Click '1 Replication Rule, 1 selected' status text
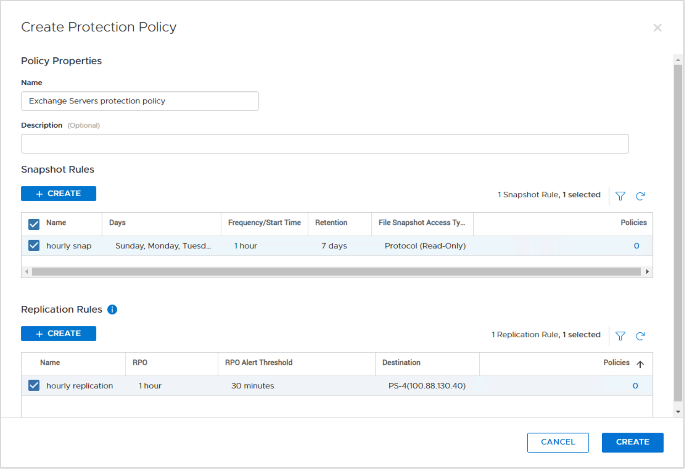 pos(546,334)
